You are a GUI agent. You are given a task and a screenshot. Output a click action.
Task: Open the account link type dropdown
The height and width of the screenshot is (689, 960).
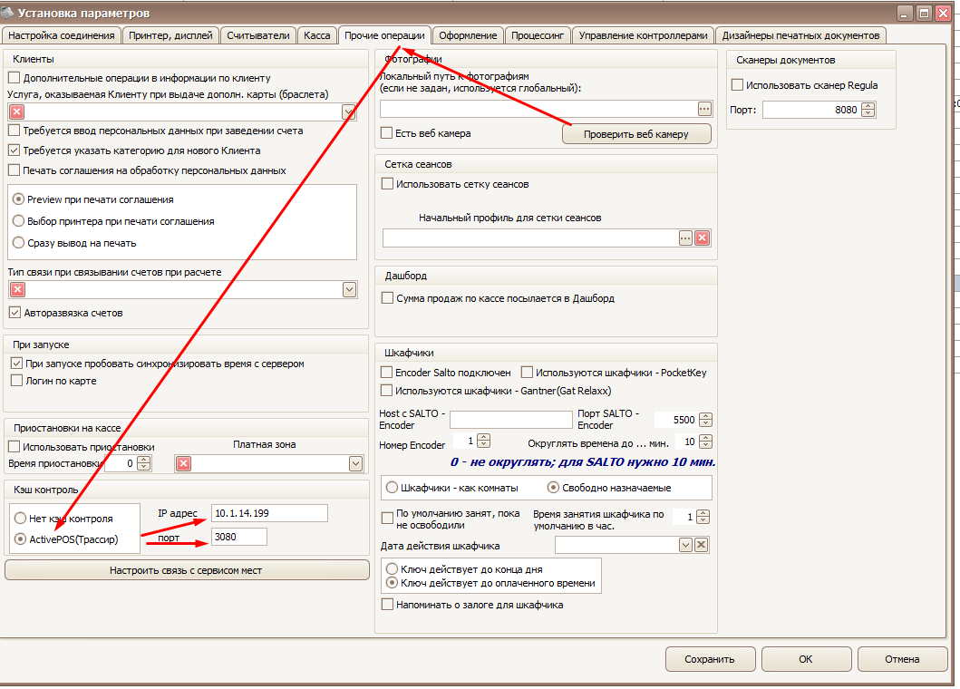(349, 290)
